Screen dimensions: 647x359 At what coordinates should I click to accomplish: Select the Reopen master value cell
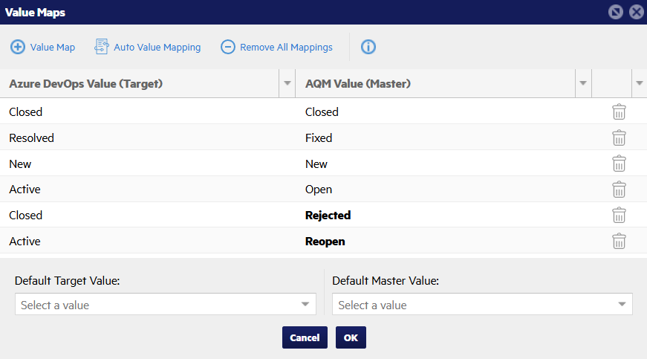click(x=325, y=242)
